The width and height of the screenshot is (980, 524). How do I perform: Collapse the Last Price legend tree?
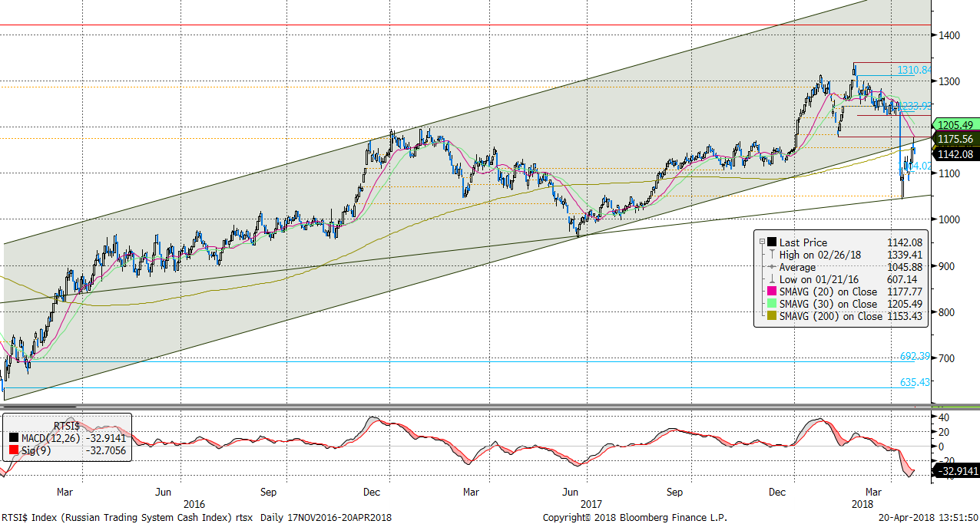point(761,242)
